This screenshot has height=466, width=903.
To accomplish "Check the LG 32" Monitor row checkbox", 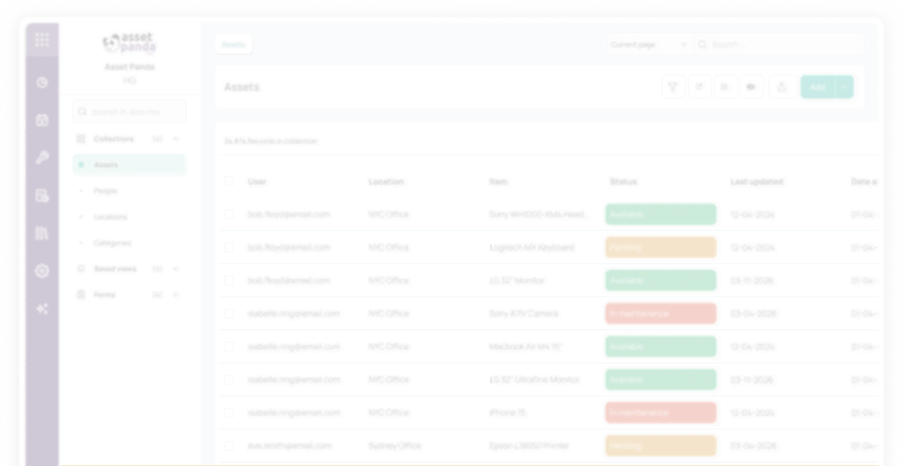I will tap(229, 281).
